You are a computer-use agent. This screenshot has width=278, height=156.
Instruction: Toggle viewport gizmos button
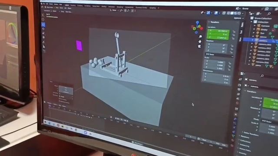coord(208,13)
